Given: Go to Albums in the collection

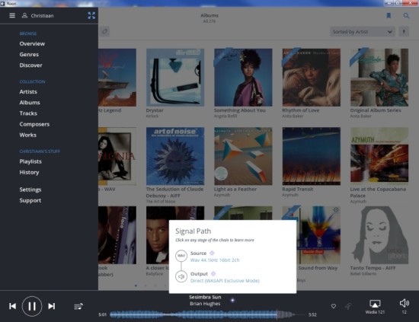Looking at the screenshot, I should pyautogui.click(x=30, y=103).
